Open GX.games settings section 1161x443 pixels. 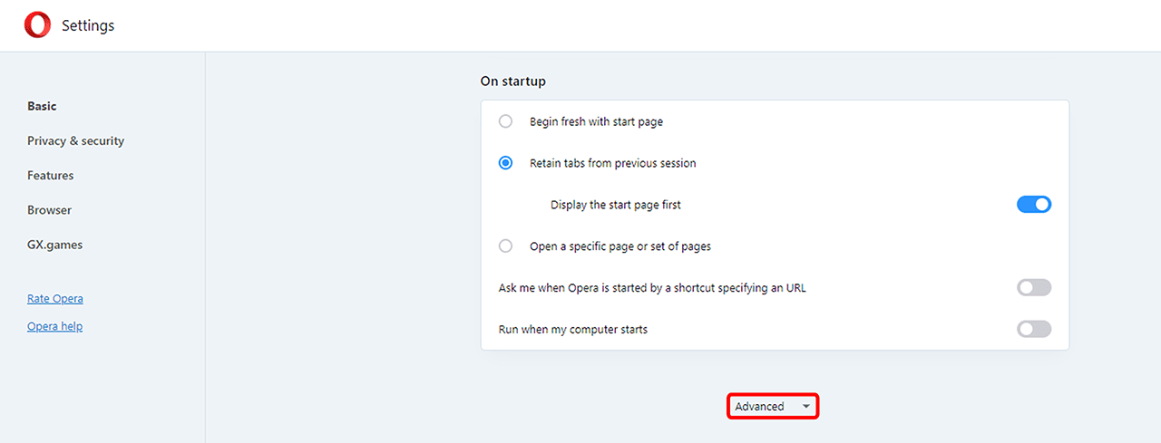point(54,245)
